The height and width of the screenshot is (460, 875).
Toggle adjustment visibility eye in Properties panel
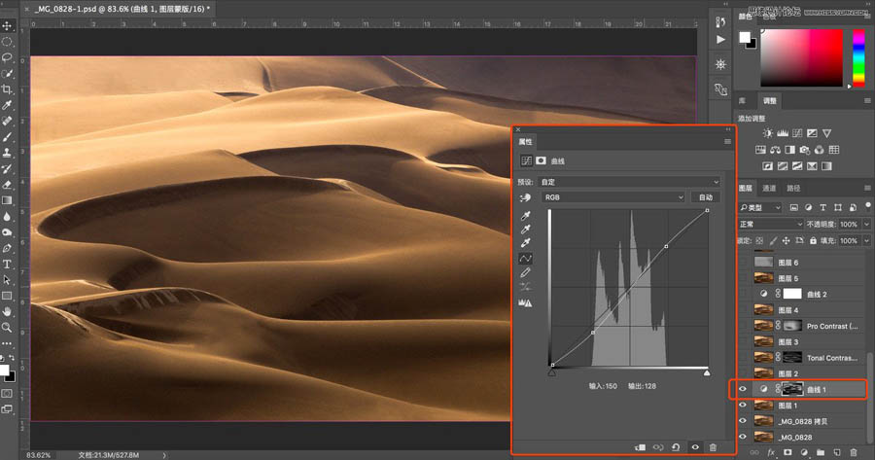(x=694, y=446)
